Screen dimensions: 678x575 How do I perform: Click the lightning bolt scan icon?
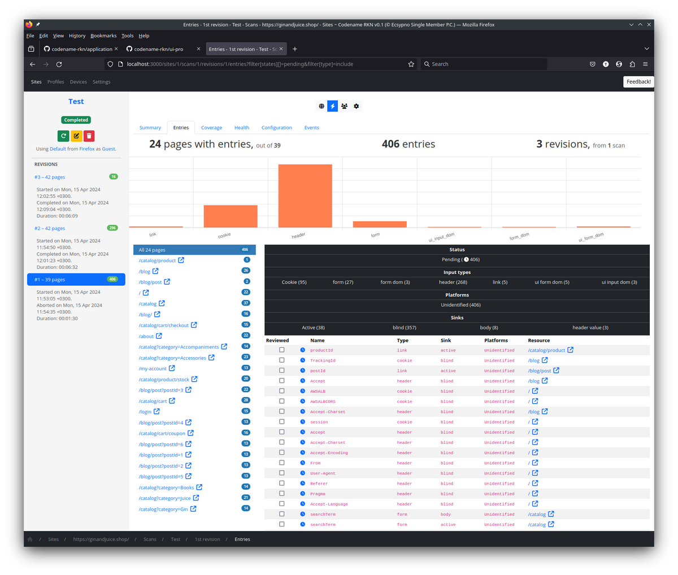[333, 106]
